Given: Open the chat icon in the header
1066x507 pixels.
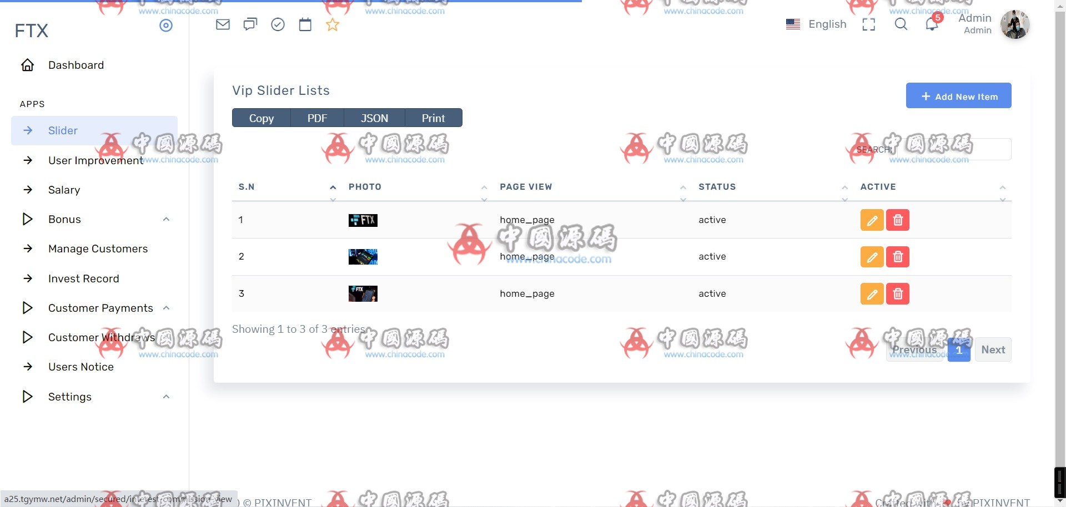Looking at the screenshot, I should click(x=250, y=24).
